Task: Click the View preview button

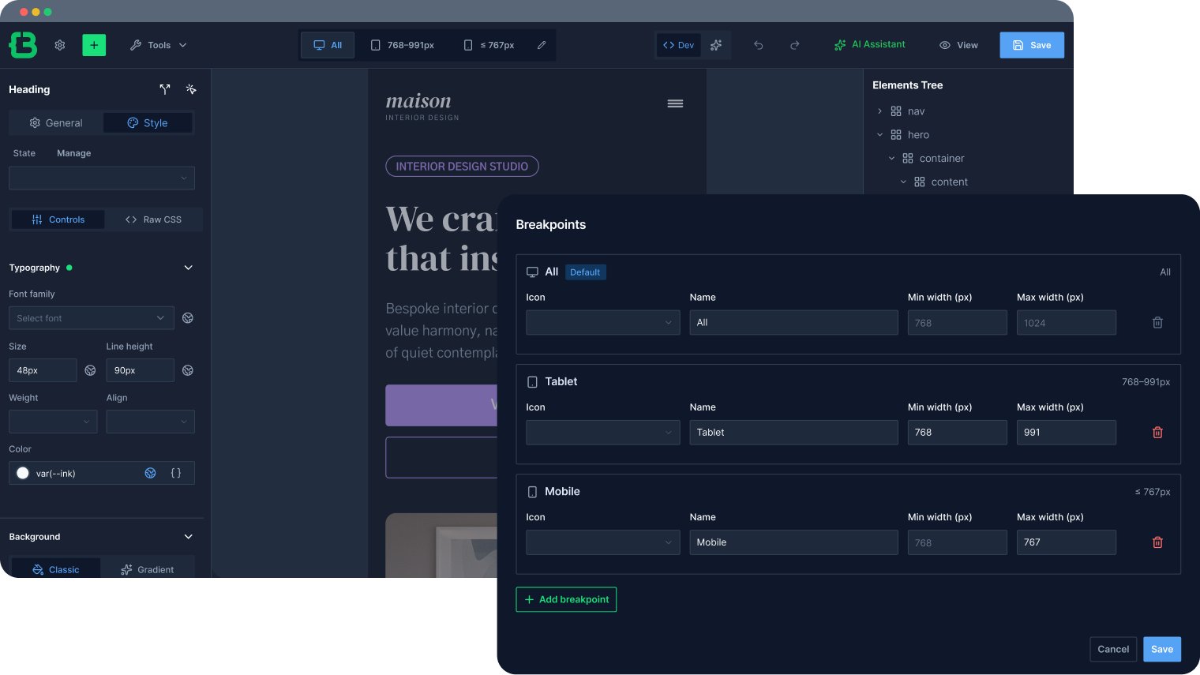Action: 958,45
